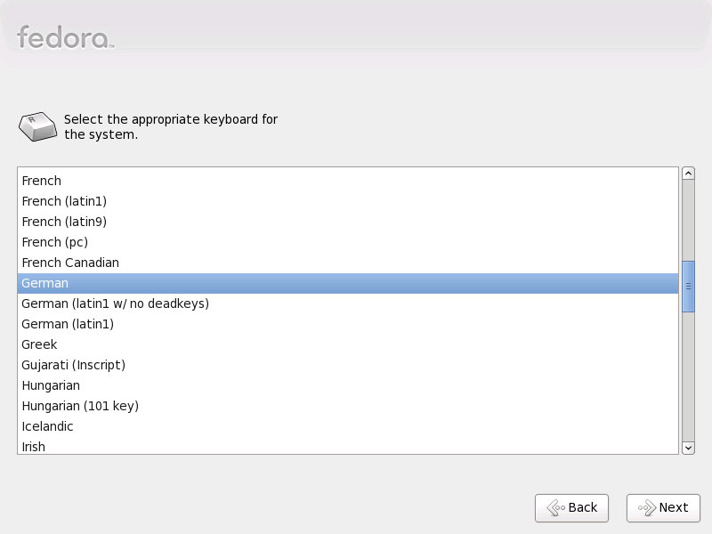Screen dimensions: 712x534
Task: Click the Back button
Action: point(571,507)
